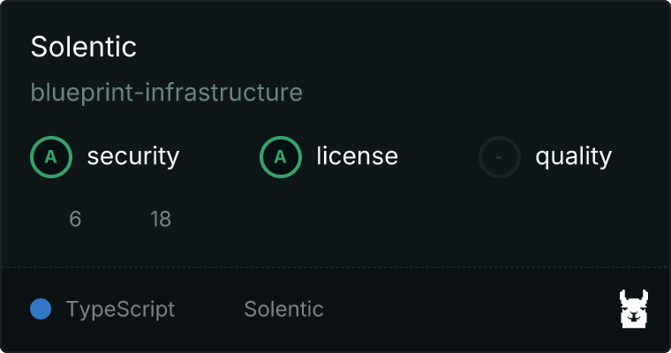Image resolution: width=671 pixels, height=353 pixels.
Task: Click the TypeScript language label
Action: (x=120, y=310)
